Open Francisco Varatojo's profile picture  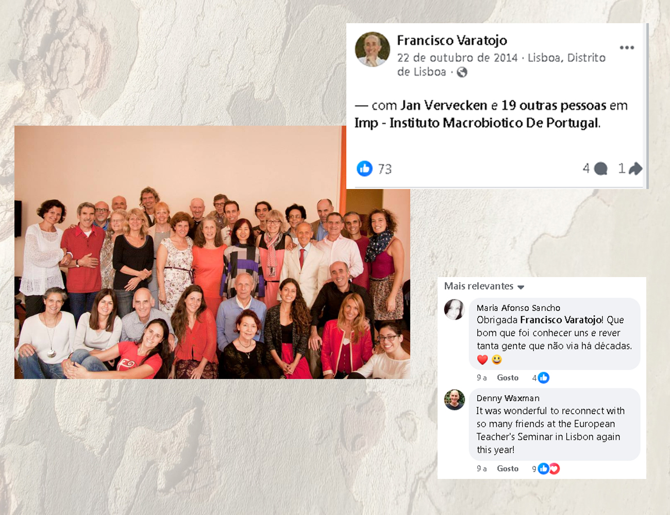[373, 49]
